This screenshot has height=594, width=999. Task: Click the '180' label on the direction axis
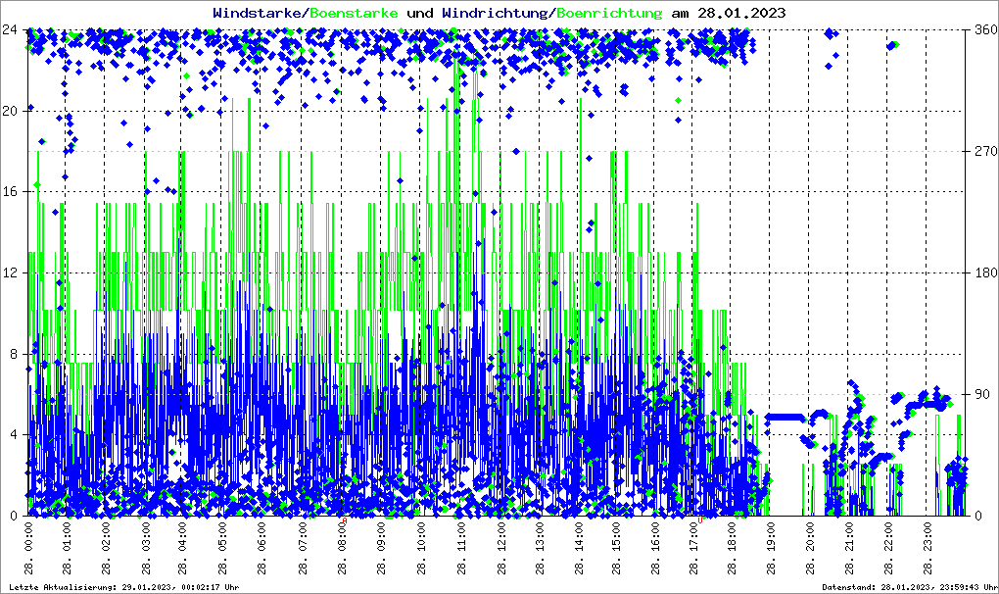pos(985,272)
